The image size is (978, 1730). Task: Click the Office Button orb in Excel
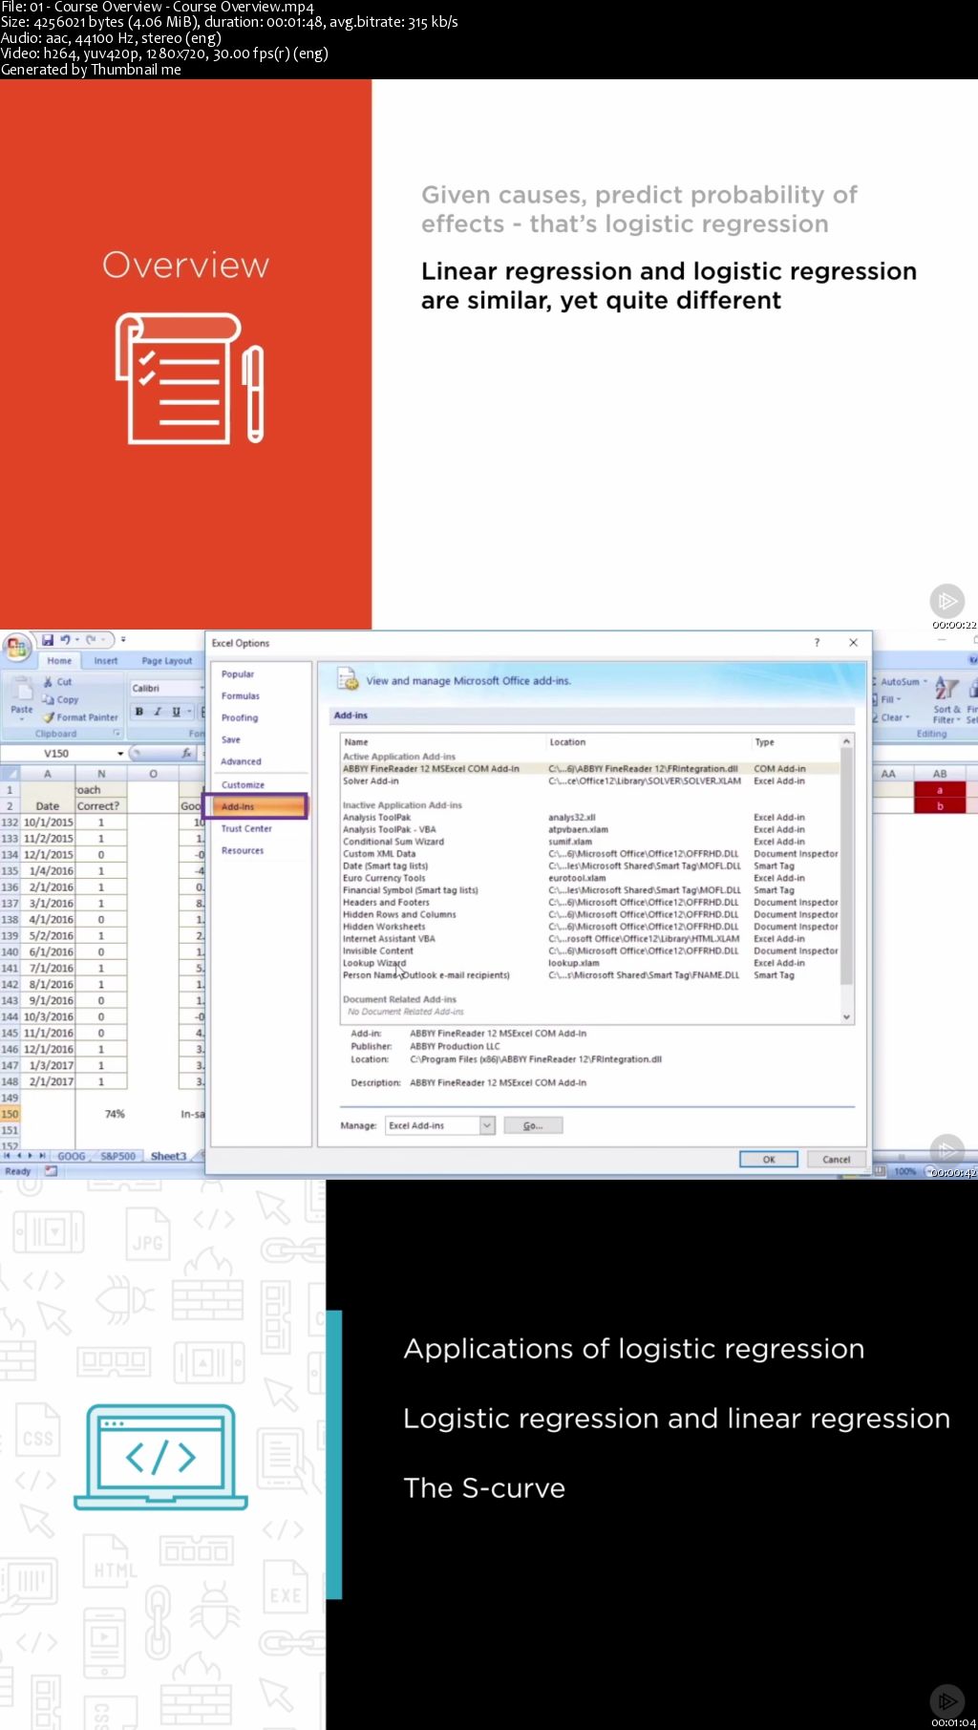[x=16, y=648]
